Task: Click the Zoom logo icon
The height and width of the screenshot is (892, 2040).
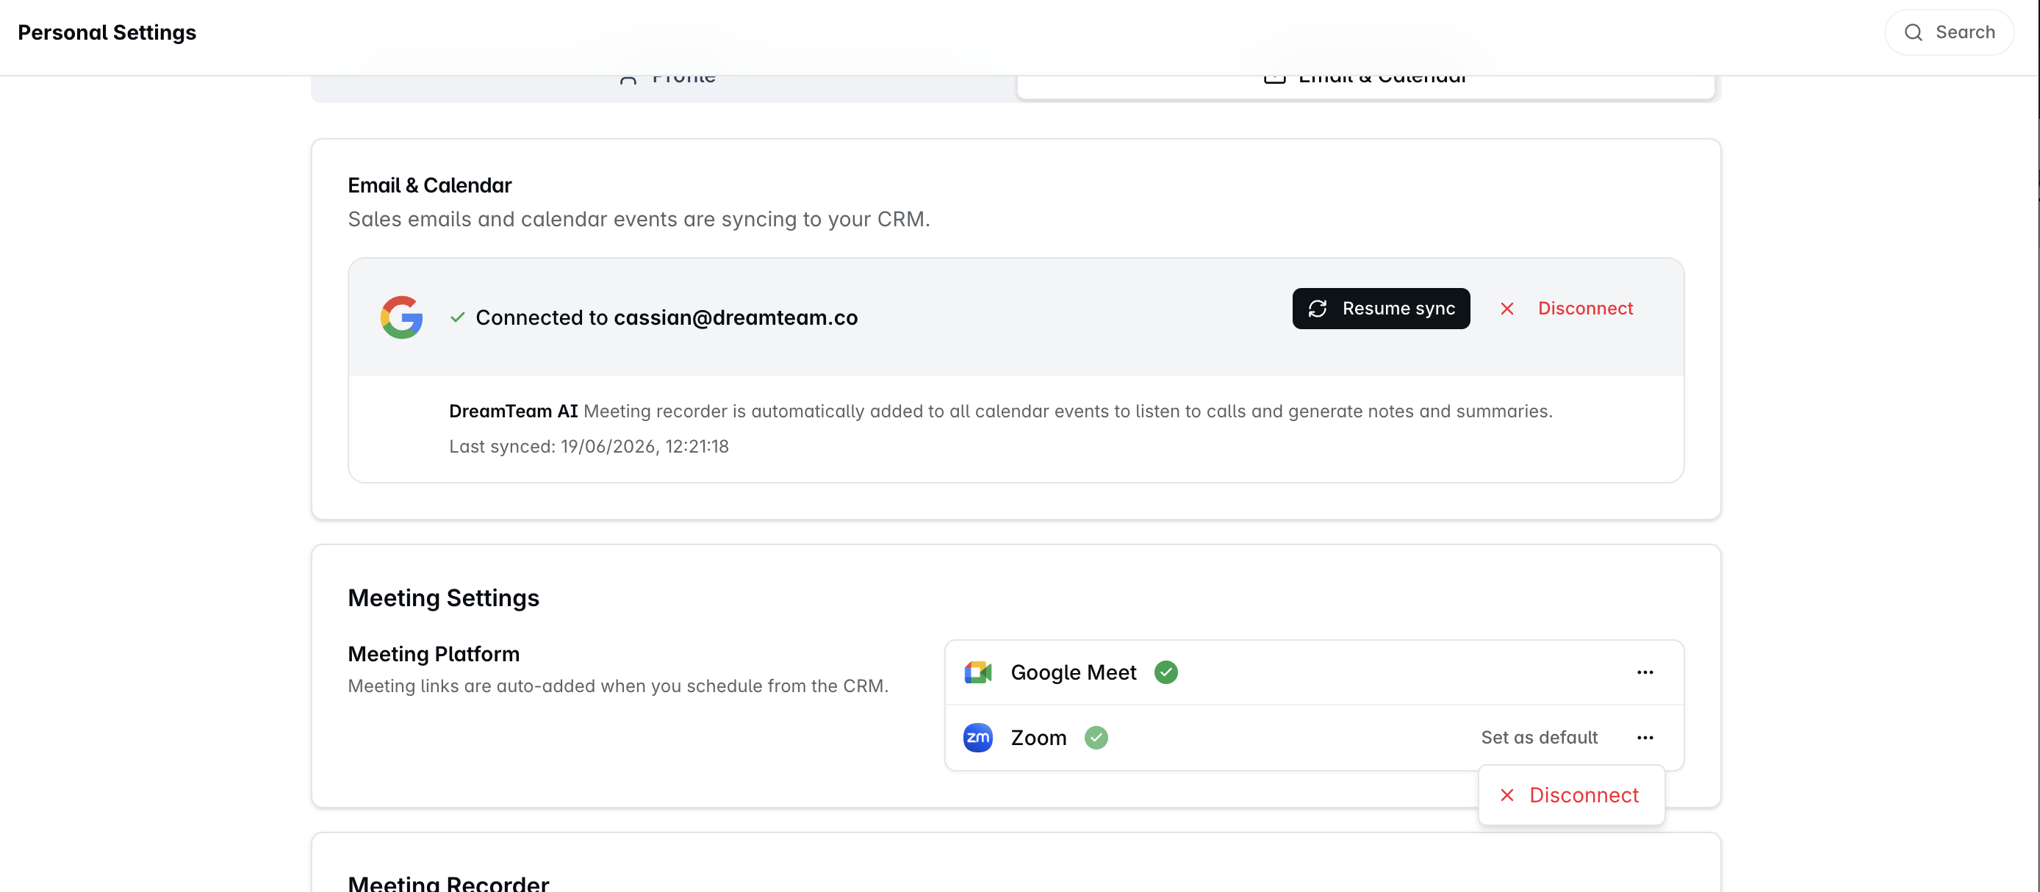Action: tap(978, 737)
